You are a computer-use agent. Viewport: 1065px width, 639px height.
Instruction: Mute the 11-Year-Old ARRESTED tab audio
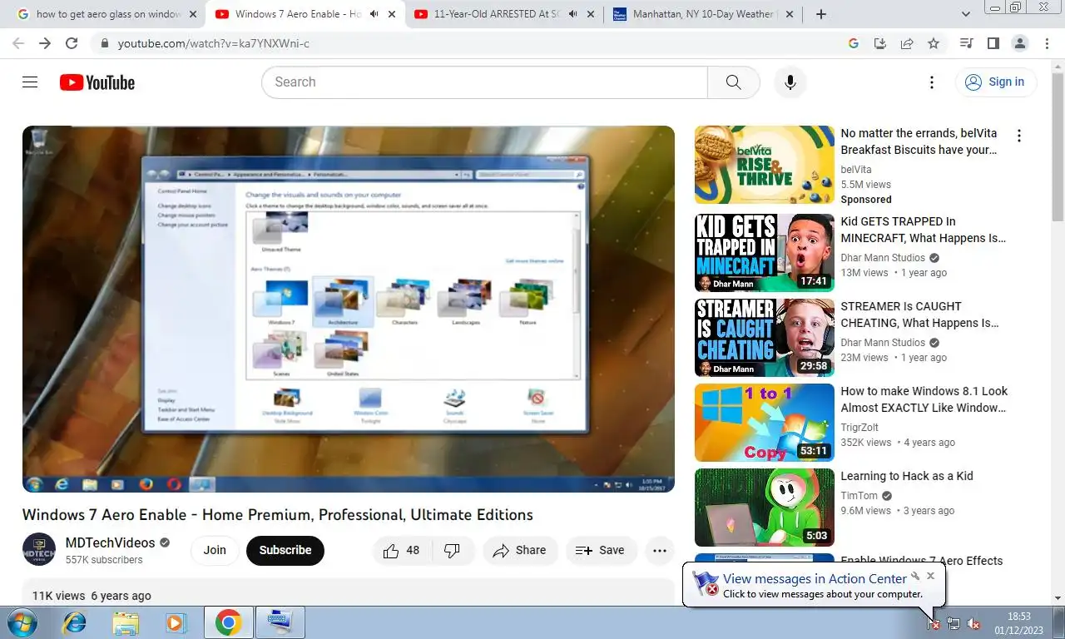click(573, 14)
